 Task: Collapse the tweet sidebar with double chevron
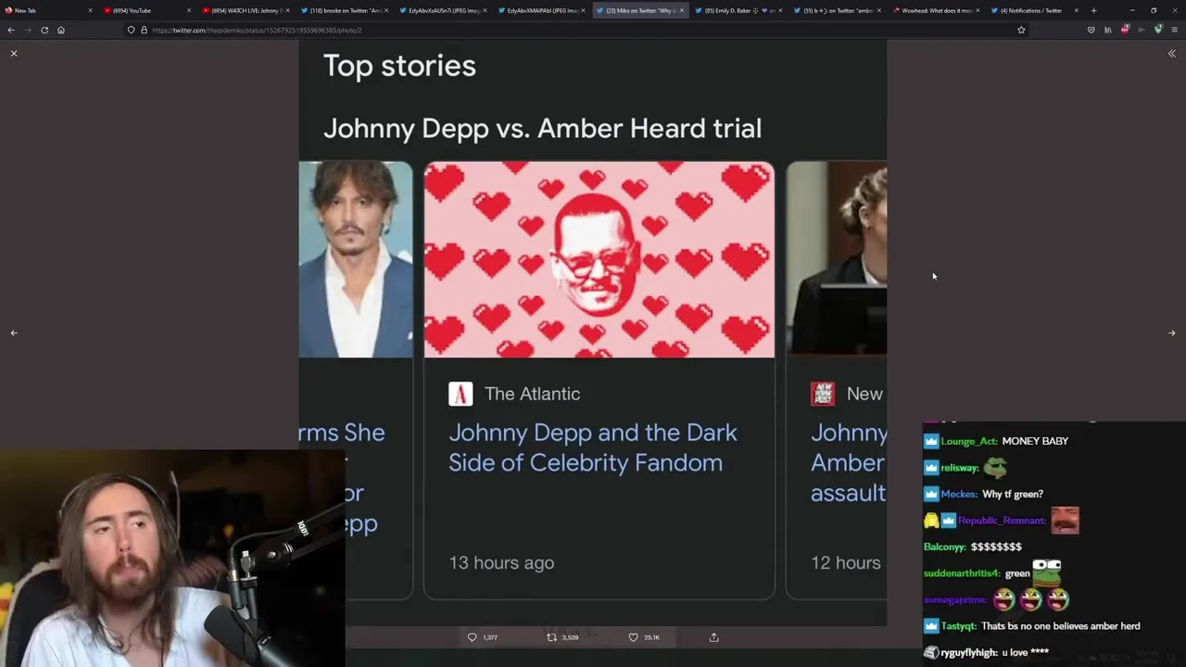[1171, 54]
